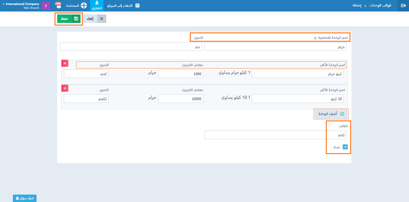Remove the 10 كيلو unit row
Image resolution: width=409 pixels, height=202 pixels.
click(x=65, y=88)
